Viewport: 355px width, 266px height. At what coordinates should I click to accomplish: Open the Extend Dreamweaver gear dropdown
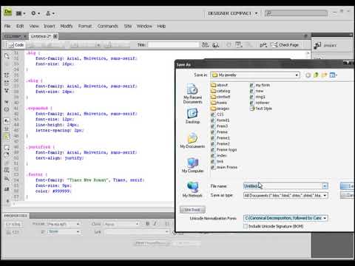(35, 13)
